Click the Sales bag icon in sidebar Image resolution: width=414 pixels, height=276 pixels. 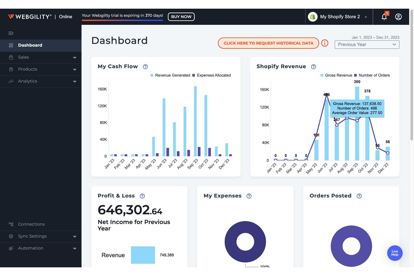coord(11,57)
